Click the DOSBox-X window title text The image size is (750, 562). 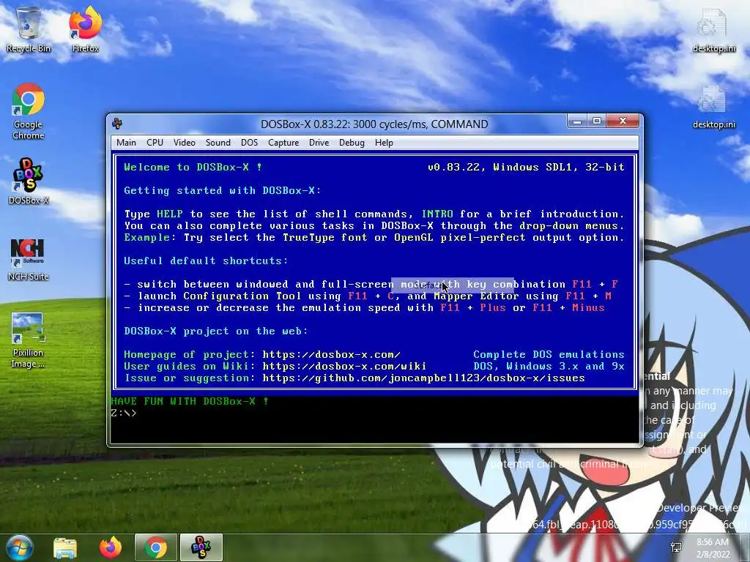click(x=374, y=124)
